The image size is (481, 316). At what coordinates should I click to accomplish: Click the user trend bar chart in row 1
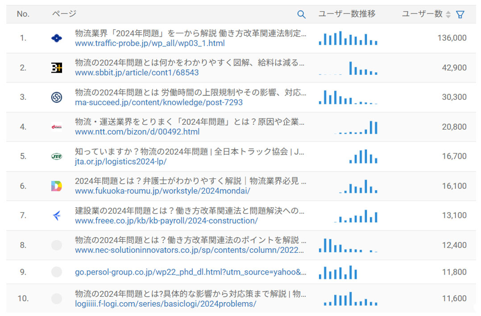click(348, 38)
